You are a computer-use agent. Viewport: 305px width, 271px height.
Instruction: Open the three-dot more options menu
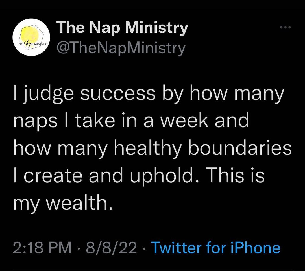[x=285, y=27]
